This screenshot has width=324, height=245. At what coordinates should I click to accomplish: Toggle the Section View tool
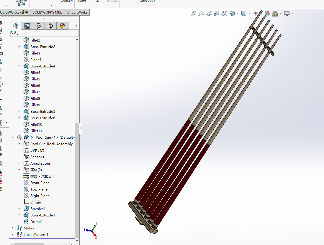217,14
